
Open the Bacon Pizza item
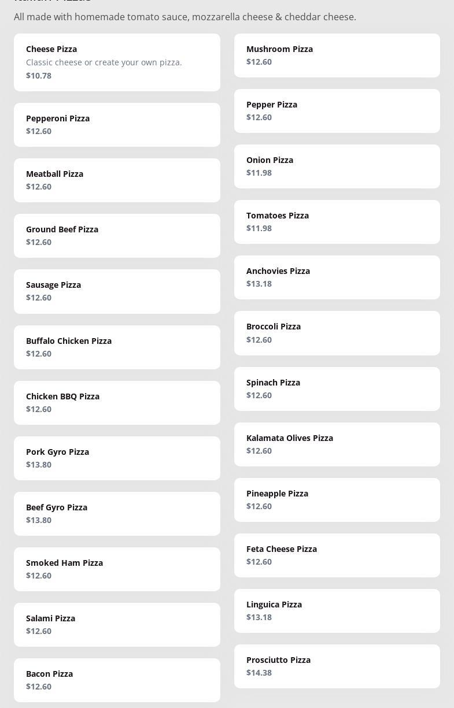(117, 680)
